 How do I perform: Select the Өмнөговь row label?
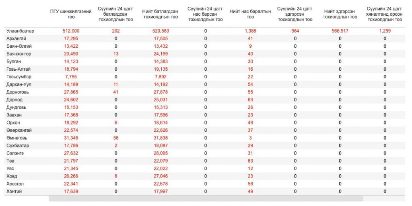click(17, 138)
